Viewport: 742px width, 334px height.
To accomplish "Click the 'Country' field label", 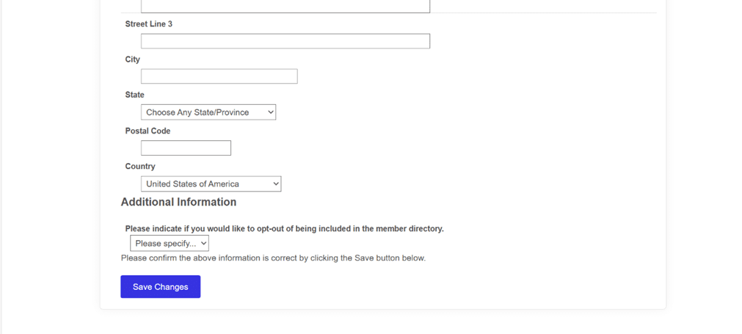I will click(140, 167).
